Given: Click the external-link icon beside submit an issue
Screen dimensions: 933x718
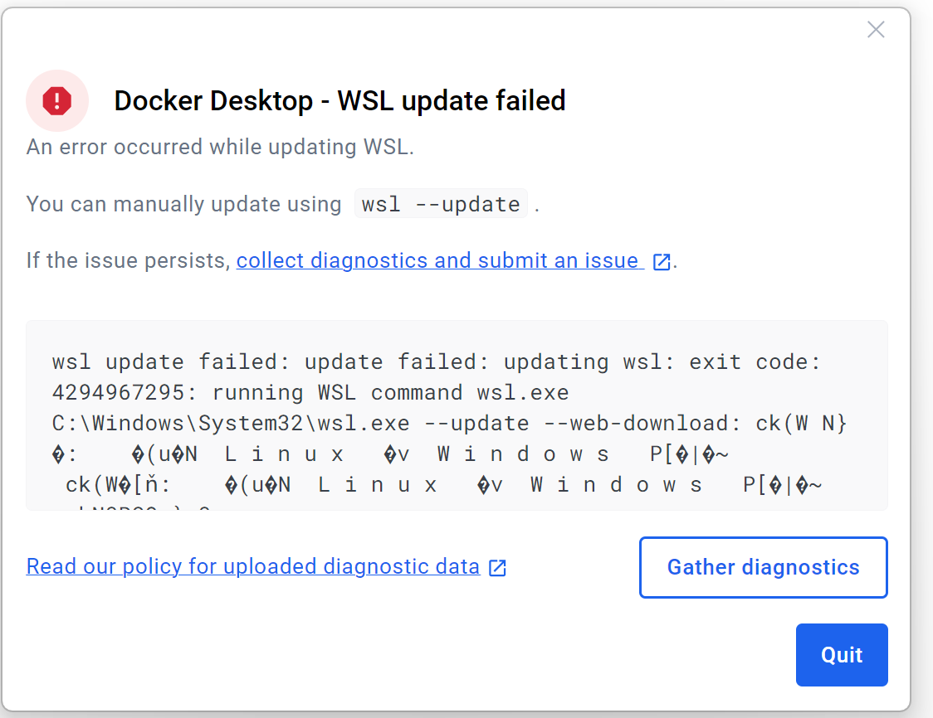Looking at the screenshot, I should tap(661, 260).
